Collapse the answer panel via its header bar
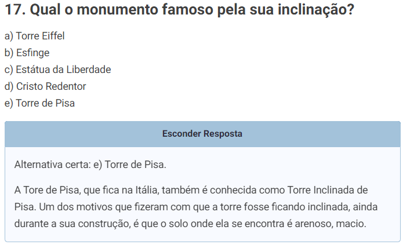The width and height of the screenshot is (403, 252). coord(325,134)
